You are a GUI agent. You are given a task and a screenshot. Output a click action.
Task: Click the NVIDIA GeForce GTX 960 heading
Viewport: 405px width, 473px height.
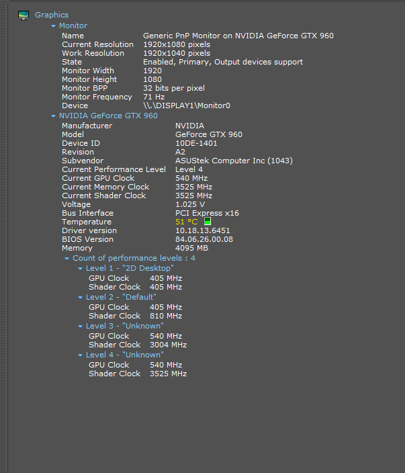click(x=108, y=116)
